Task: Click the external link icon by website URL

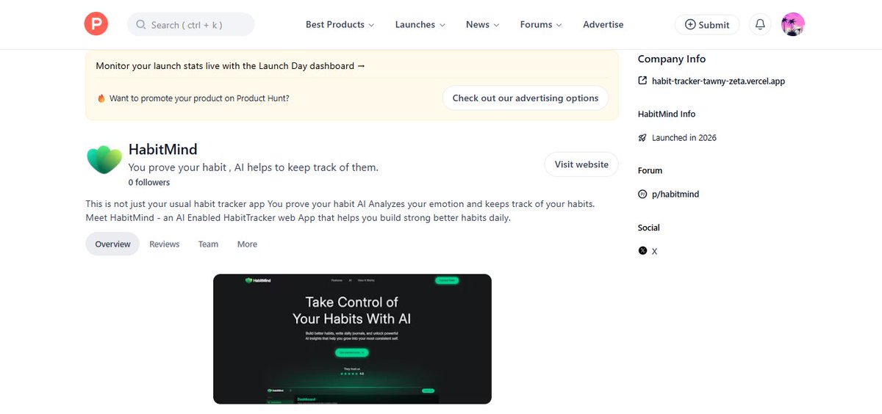Action: tap(642, 81)
